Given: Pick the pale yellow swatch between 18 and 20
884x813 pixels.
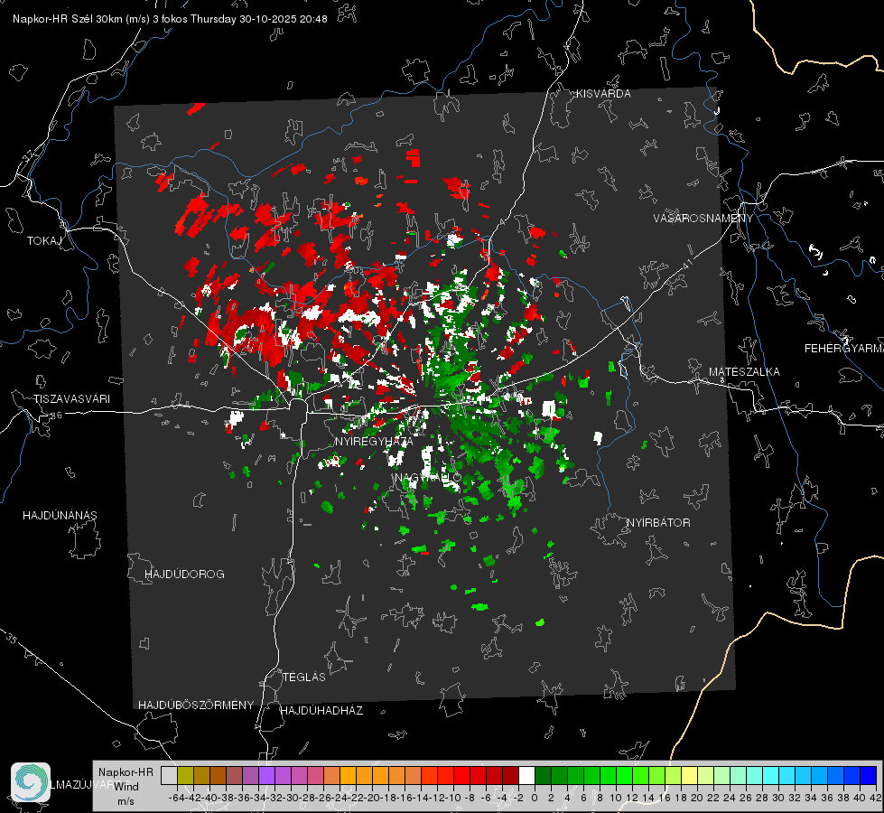Looking at the screenshot, I should coord(689,775).
